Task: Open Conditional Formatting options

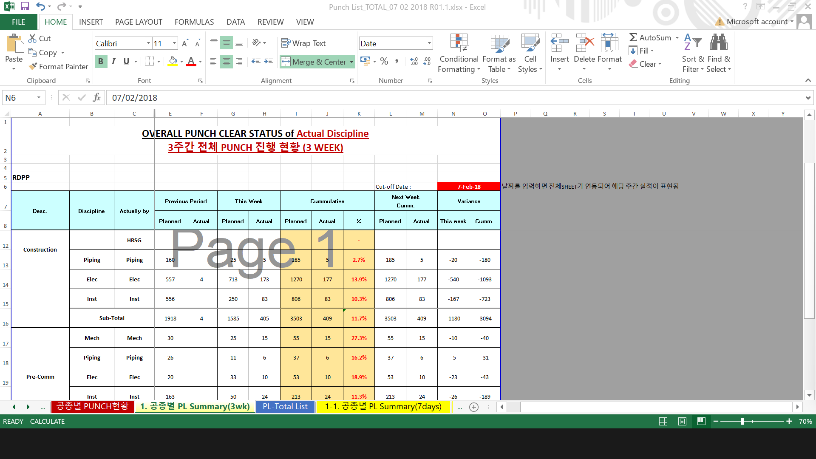Action: point(459,53)
